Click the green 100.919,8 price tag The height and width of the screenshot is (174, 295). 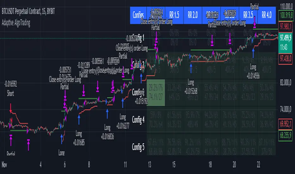pos(286,15)
